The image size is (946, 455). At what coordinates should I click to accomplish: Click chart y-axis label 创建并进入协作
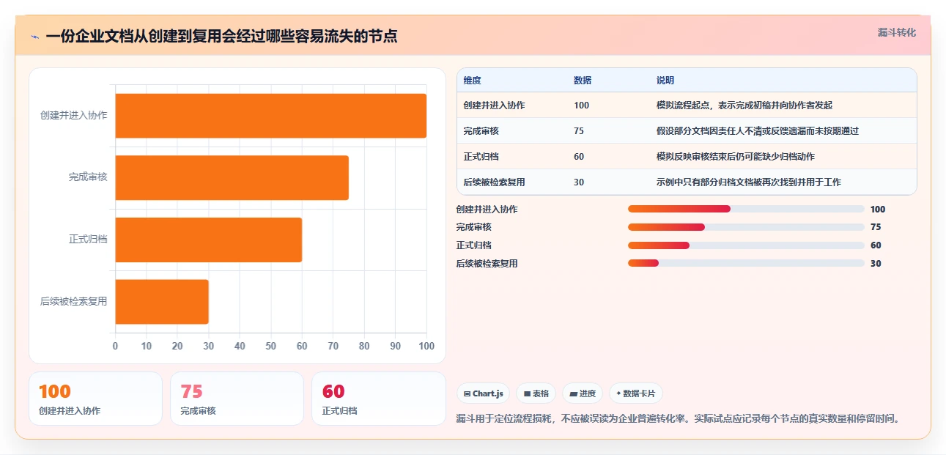[x=73, y=116]
